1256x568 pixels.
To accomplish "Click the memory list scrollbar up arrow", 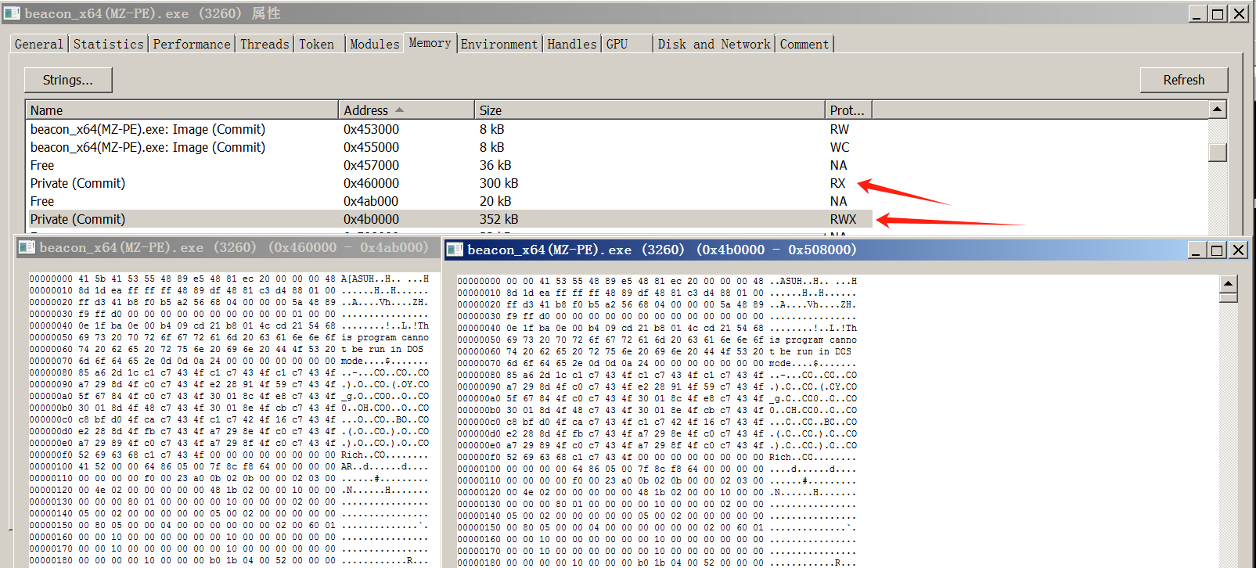I will [1217, 110].
